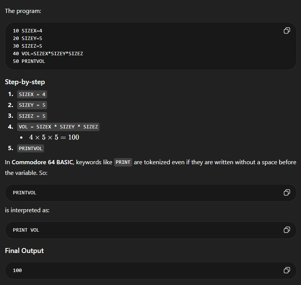Click the inline PRINT keyword chip in the paragraph
Image resolution: width=301 pixels, height=285 pixels.
click(x=123, y=162)
